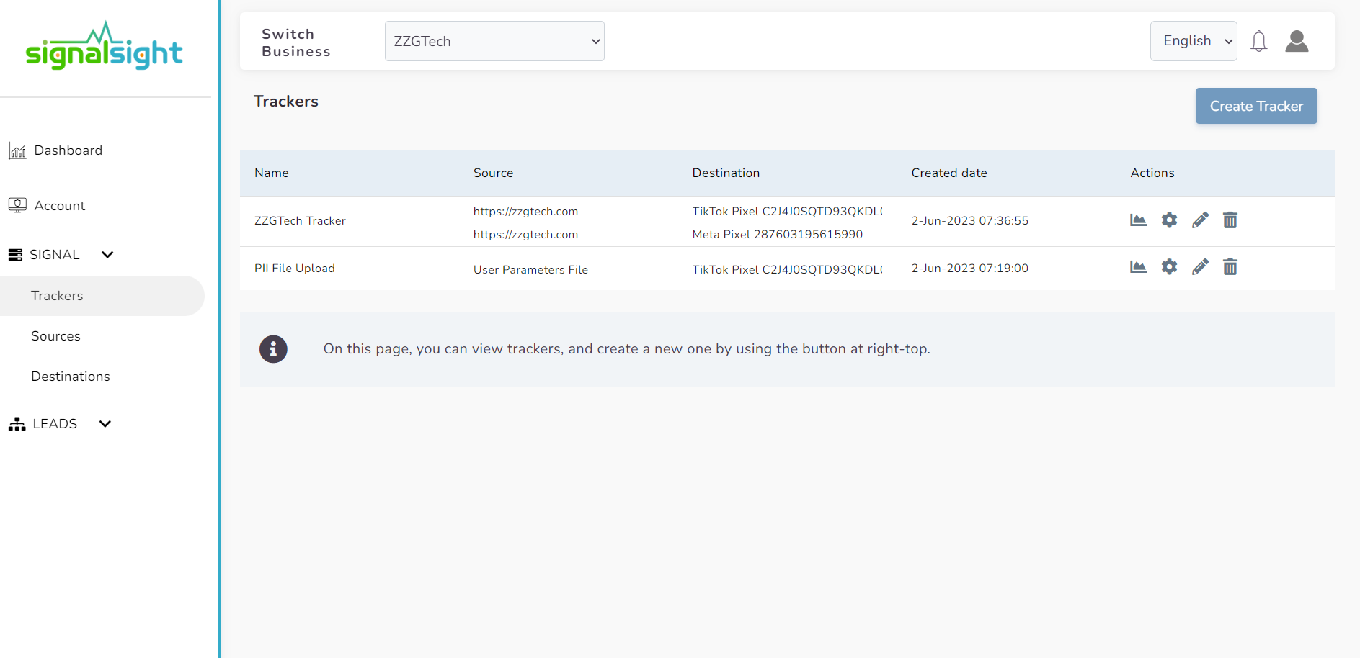Screen dimensions: 1360x658
Task: Open the Account page
Action: tap(60, 206)
